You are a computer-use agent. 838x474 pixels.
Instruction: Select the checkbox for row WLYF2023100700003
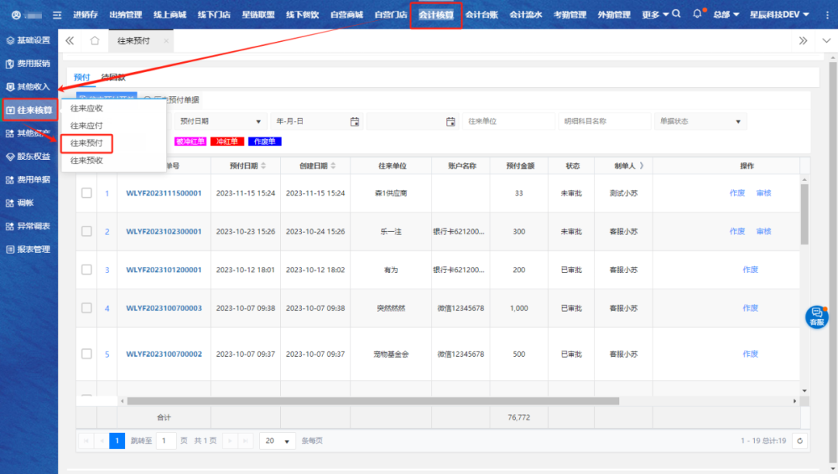(87, 308)
